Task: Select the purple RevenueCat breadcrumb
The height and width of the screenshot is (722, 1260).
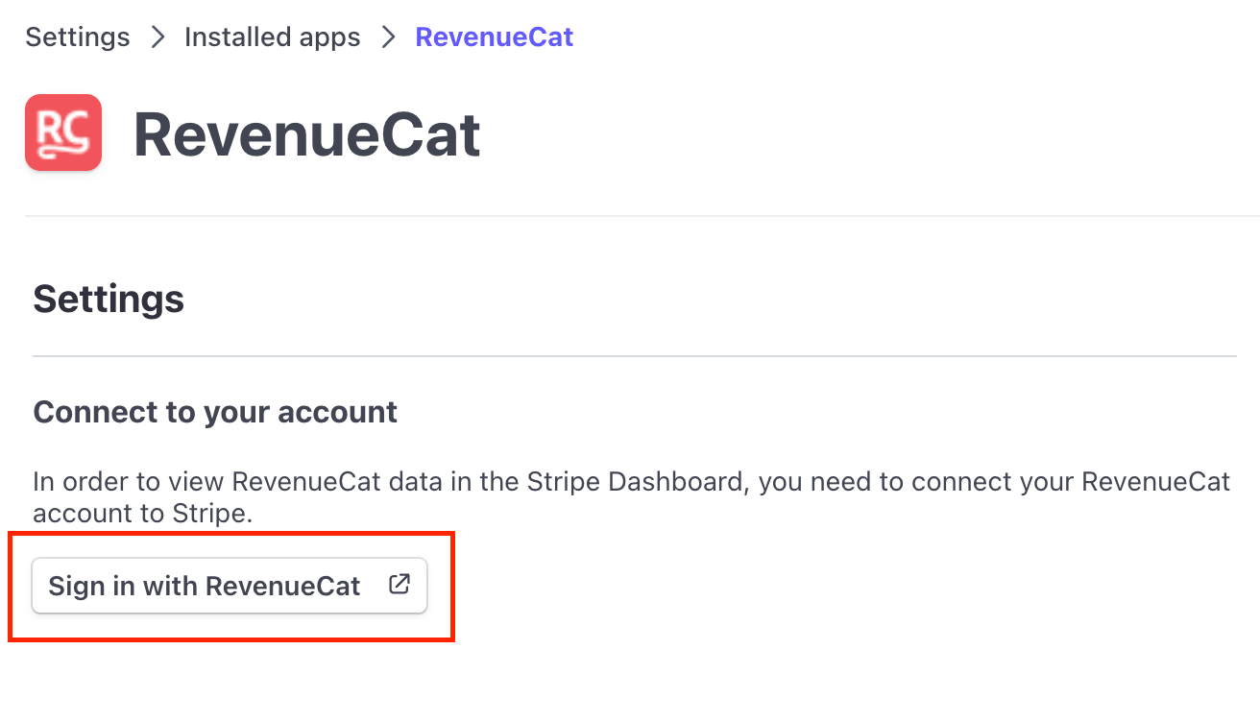Action: (494, 37)
